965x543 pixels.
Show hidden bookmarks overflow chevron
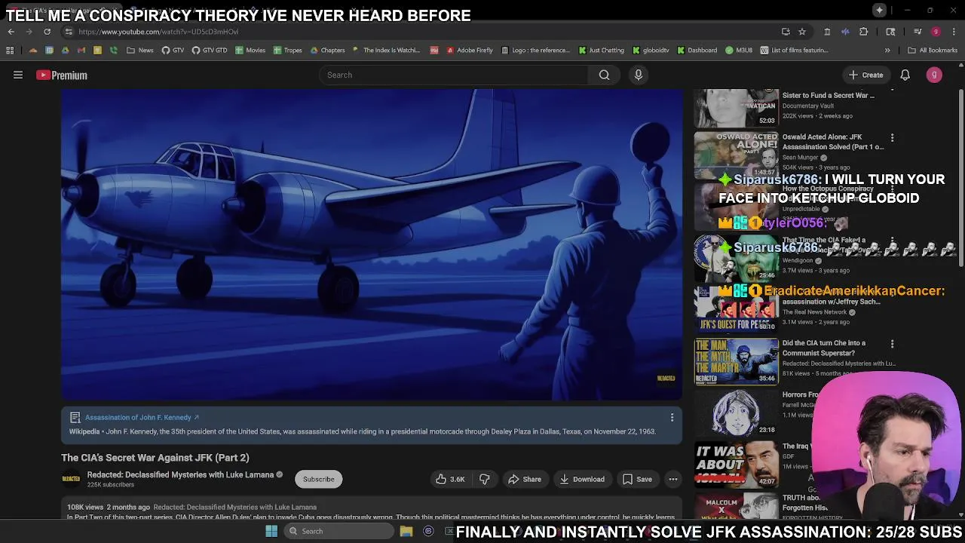(x=887, y=50)
